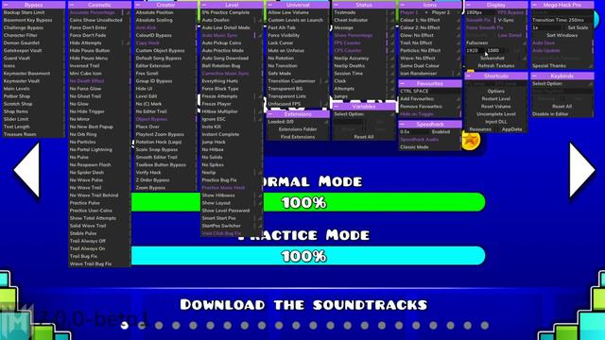Click Restart Level shortcut
Screen dimensions: 605x340
pyautogui.click(x=495, y=98)
